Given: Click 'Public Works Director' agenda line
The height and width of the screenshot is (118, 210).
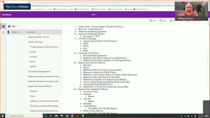Looking at the screenshot, I should tap(93, 111).
